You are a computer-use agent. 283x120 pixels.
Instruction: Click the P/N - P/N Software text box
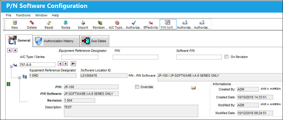click(x=220, y=77)
